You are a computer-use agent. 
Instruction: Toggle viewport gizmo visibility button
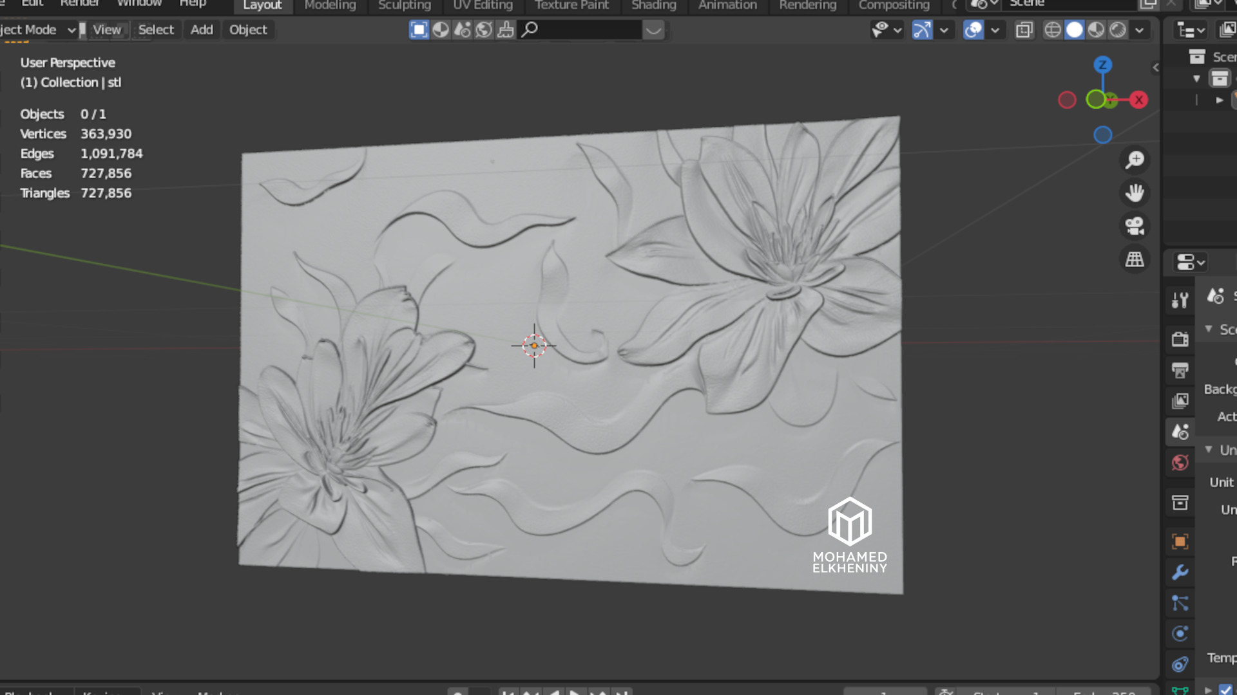pyautogui.click(x=922, y=30)
